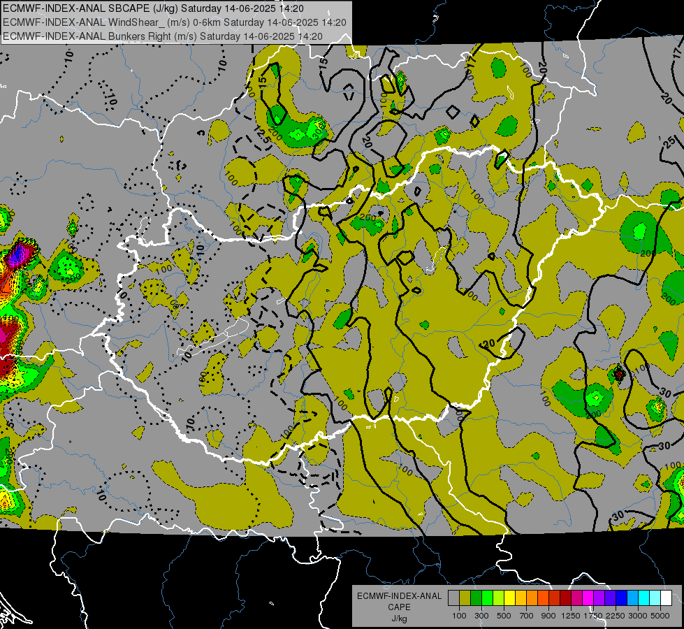684x629 pixels.
Task: Click the magenta legend swatch before 1750
Action: click(588, 598)
